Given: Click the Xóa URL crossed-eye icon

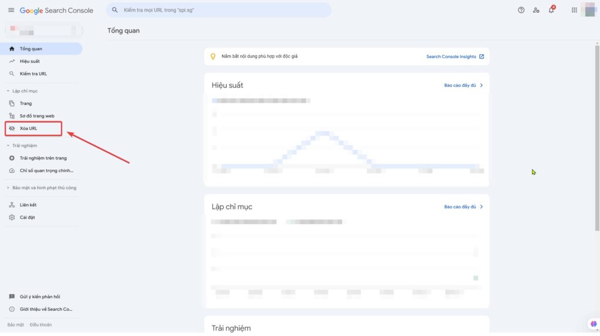Looking at the screenshot, I should click(x=12, y=128).
